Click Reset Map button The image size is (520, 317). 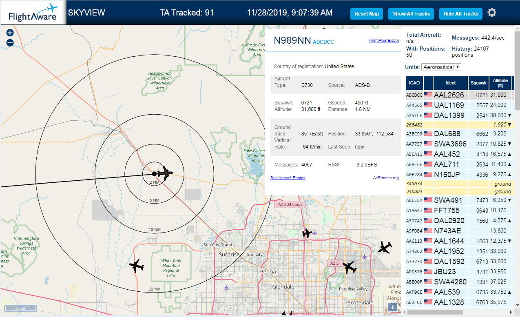point(367,14)
